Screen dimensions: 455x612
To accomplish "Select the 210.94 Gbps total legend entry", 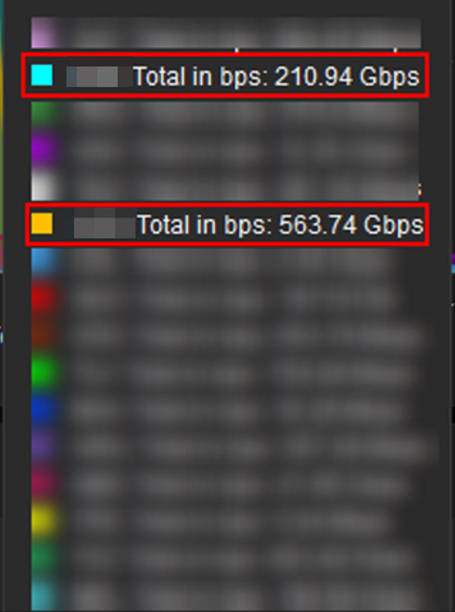I will [226, 76].
